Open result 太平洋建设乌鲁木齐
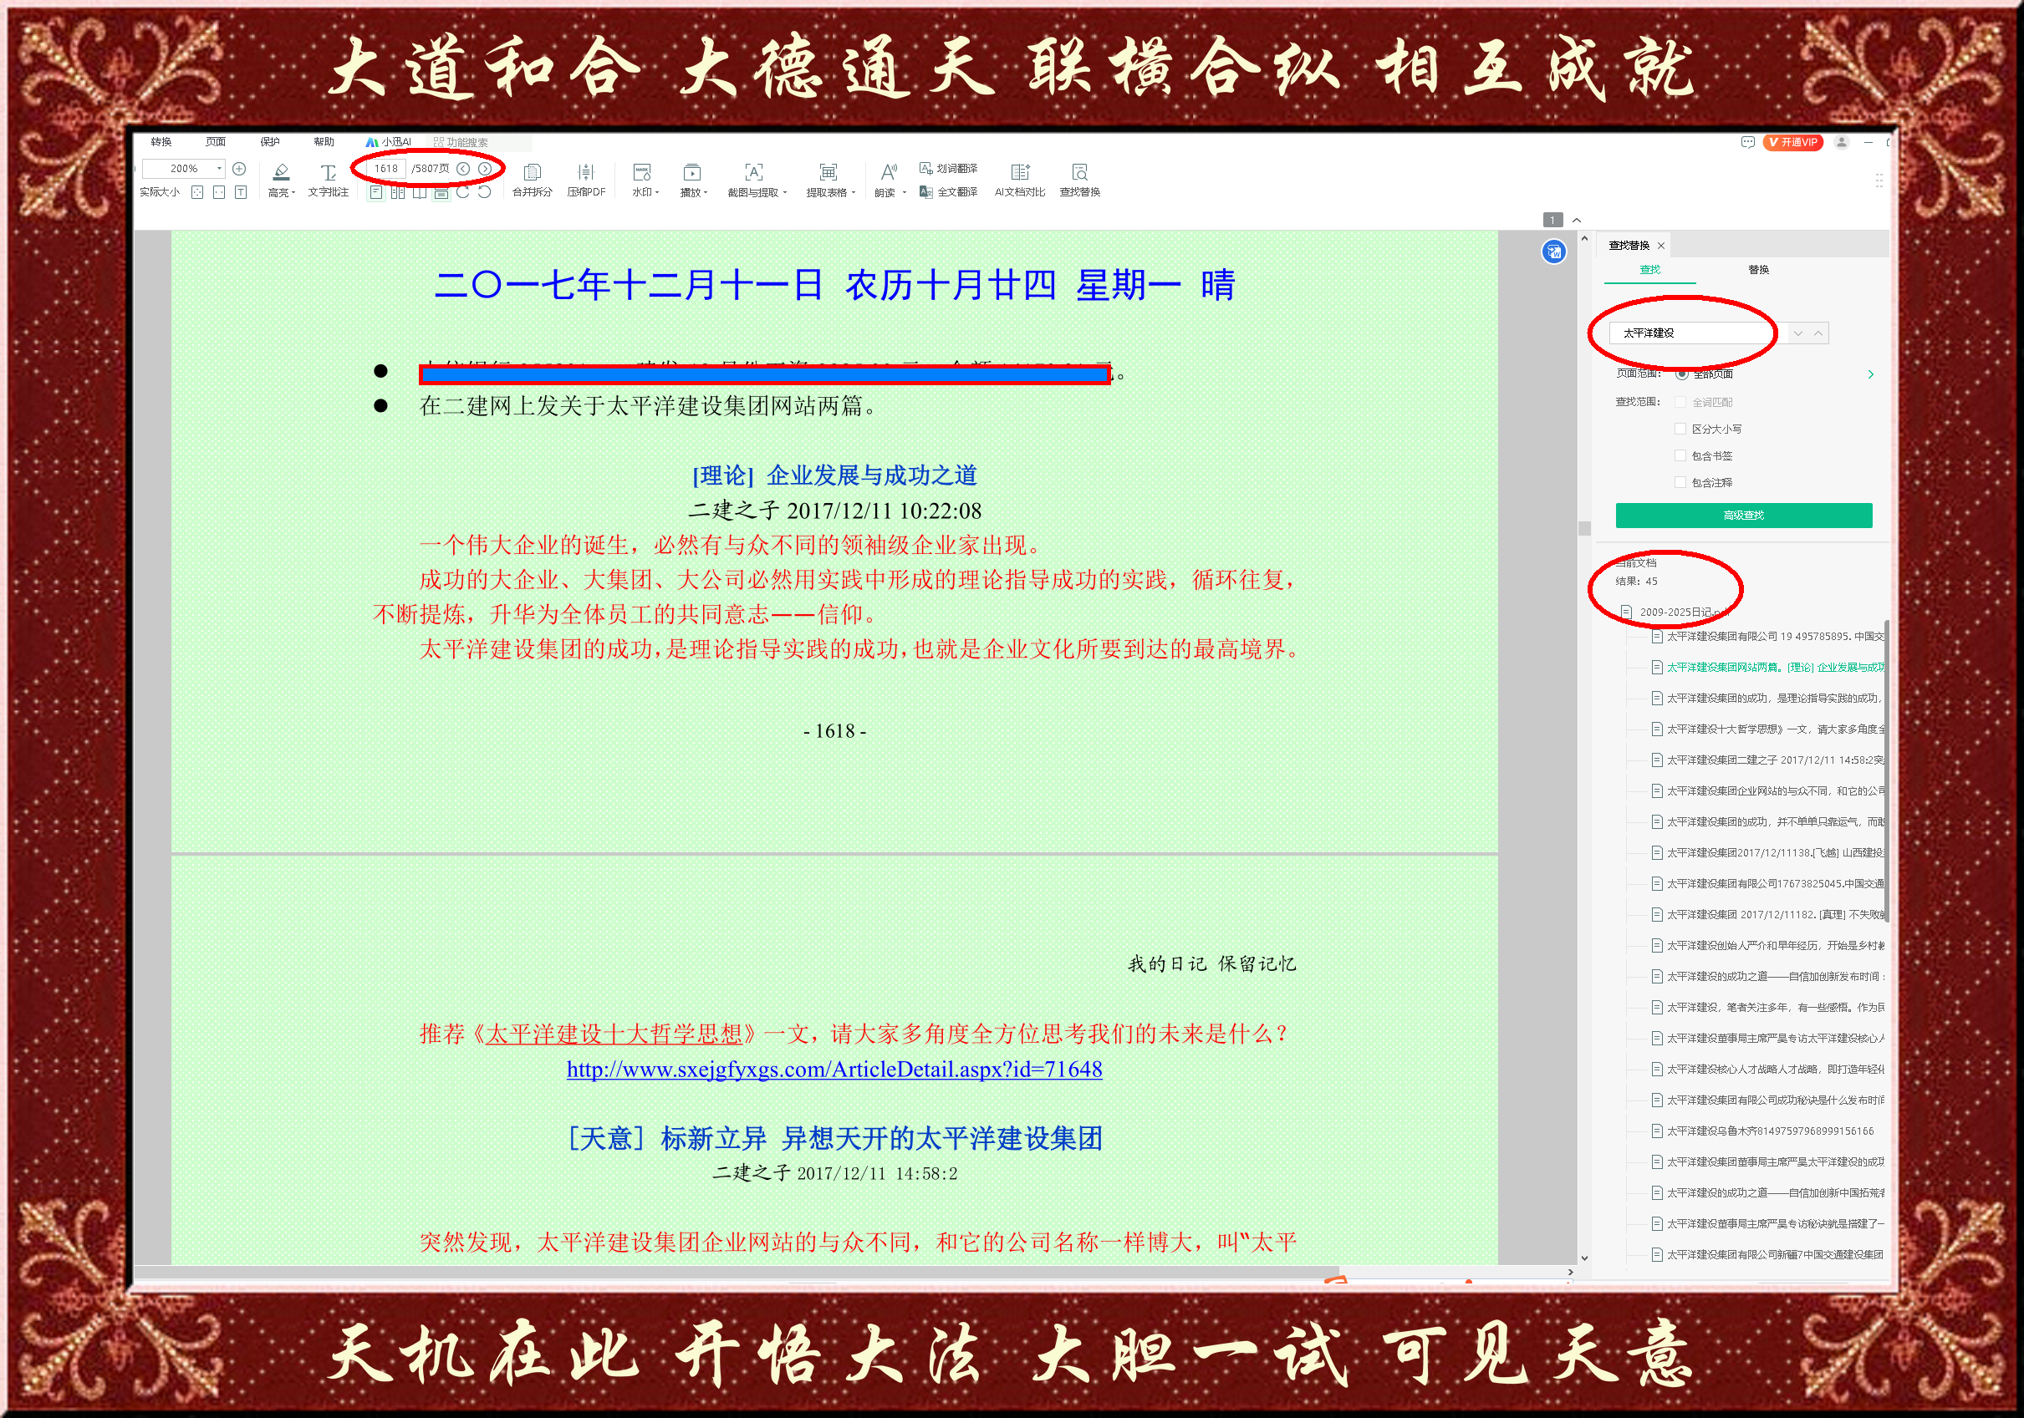This screenshot has height=1418, width=2024. (1763, 1131)
